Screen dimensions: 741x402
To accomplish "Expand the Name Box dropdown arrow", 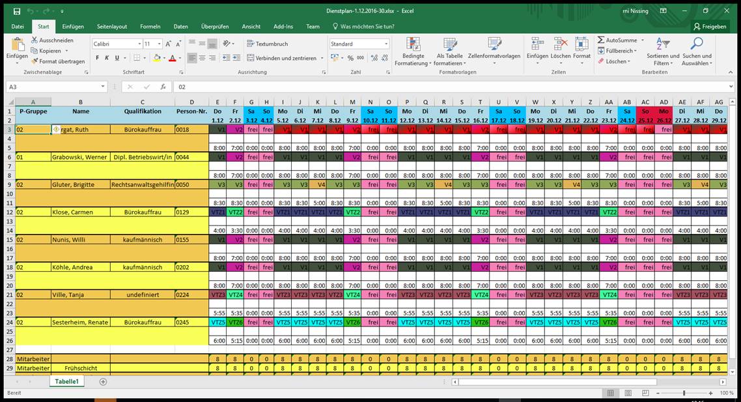I will point(102,87).
